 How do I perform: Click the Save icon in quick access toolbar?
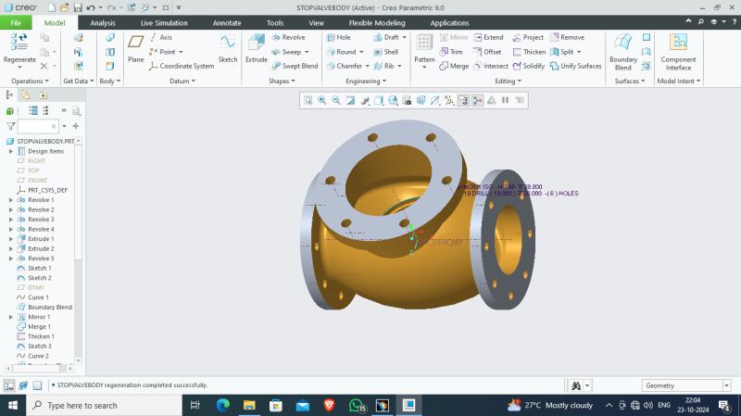click(x=78, y=7)
